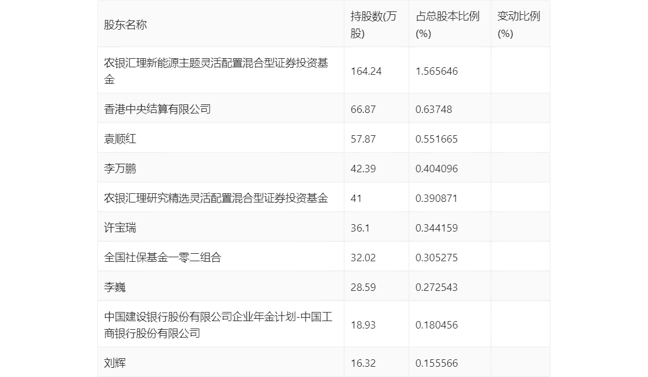The width and height of the screenshot is (648, 377).
Task: Click the 66.87 holdings value
Action: coord(363,110)
